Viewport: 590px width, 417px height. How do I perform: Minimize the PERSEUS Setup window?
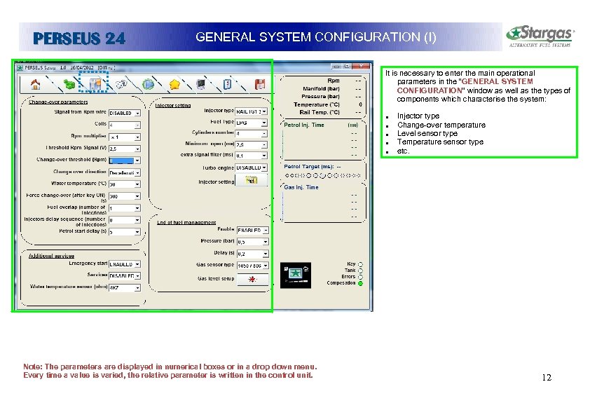(336, 67)
